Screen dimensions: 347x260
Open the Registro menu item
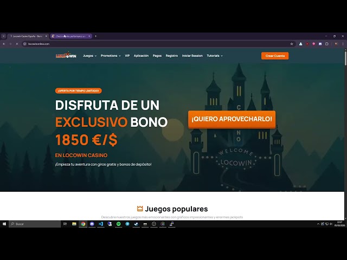coord(172,56)
